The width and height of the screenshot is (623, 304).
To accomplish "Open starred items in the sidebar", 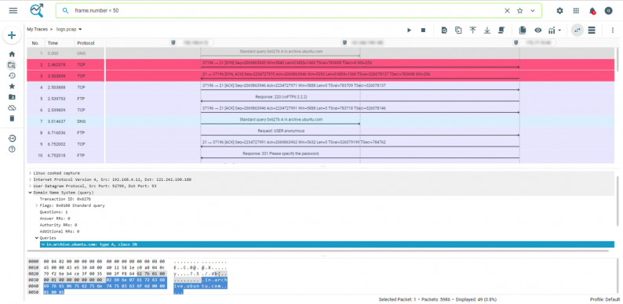I will click(12, 86).
